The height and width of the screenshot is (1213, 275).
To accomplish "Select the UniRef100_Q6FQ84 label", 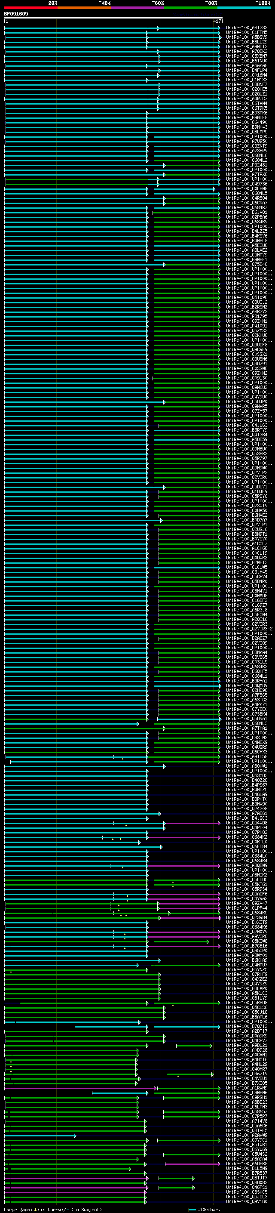I will click(x=247, y=847).
